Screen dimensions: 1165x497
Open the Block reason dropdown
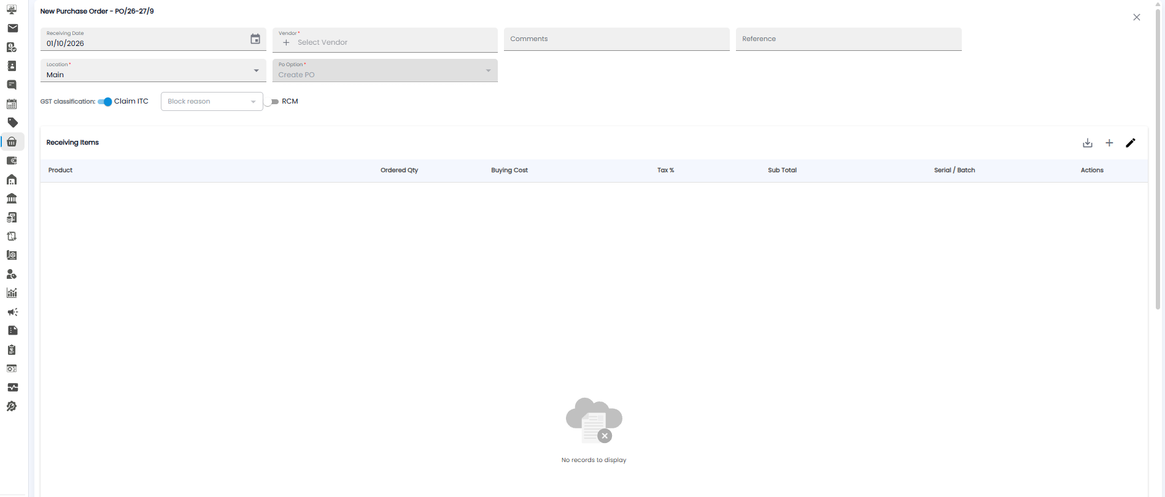tap(212, 101)
